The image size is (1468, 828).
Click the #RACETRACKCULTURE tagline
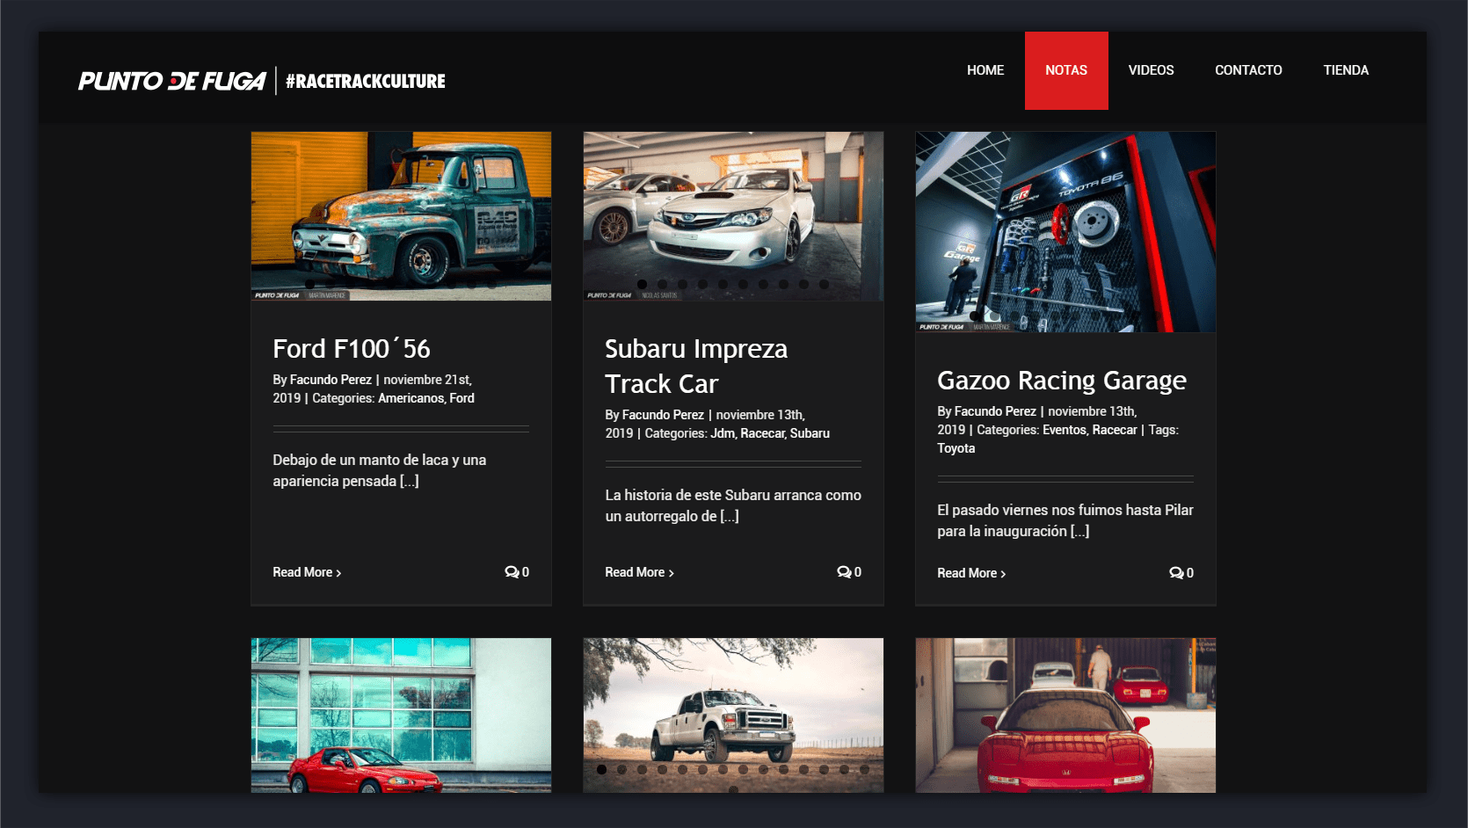[366, 81]
